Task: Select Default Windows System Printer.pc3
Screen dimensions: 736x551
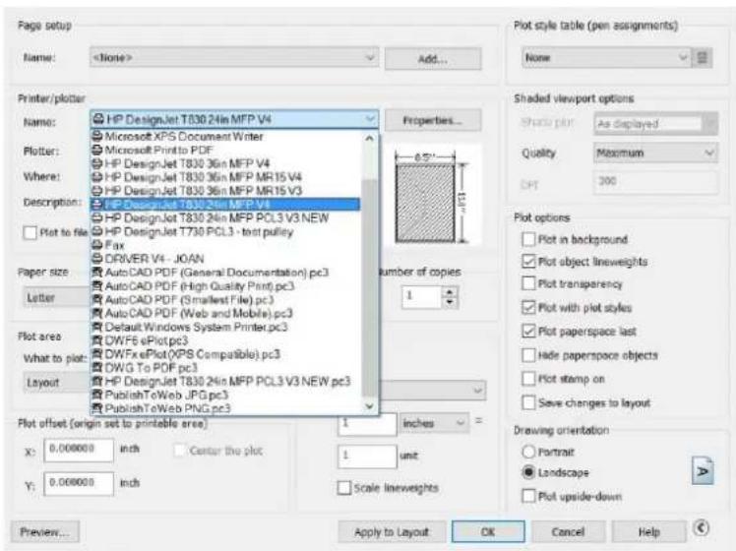Action: pos(227,327)
